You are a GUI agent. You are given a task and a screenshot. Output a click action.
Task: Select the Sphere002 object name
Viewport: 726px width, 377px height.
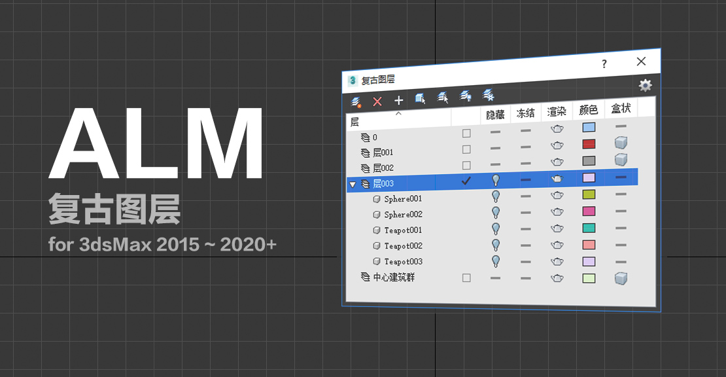(404, 215)
